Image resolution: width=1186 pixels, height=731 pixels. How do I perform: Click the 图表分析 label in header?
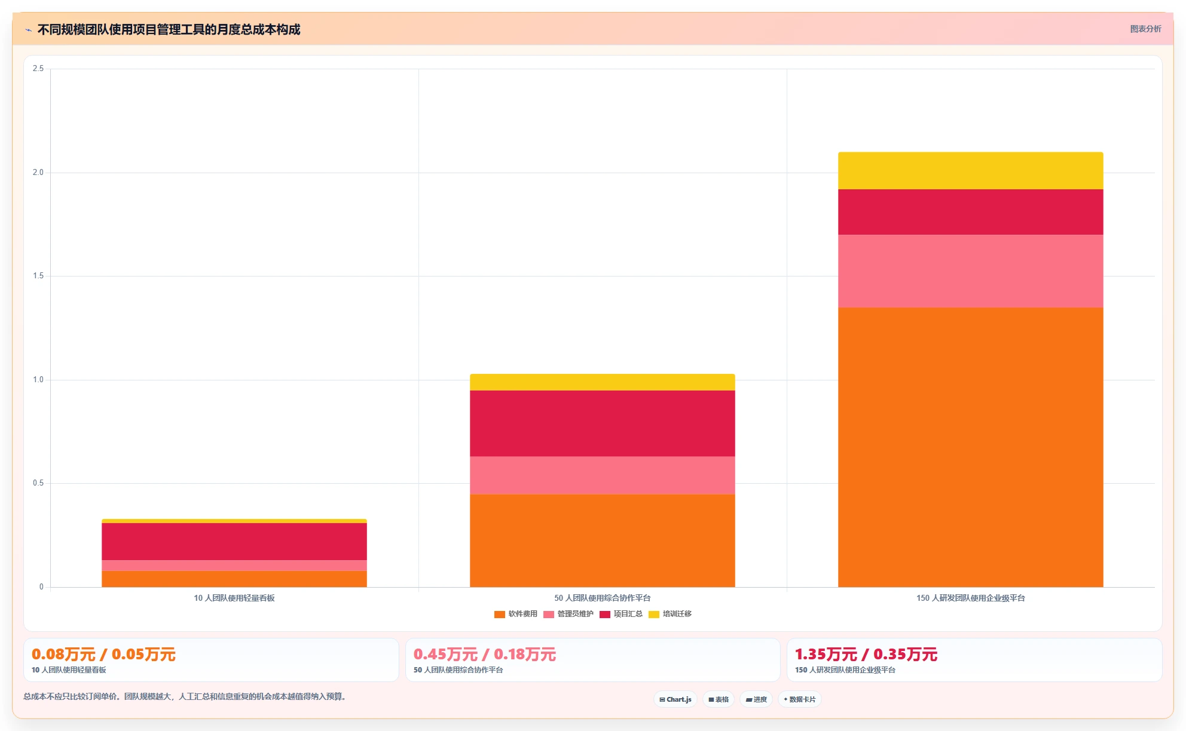click(1145, 29)
